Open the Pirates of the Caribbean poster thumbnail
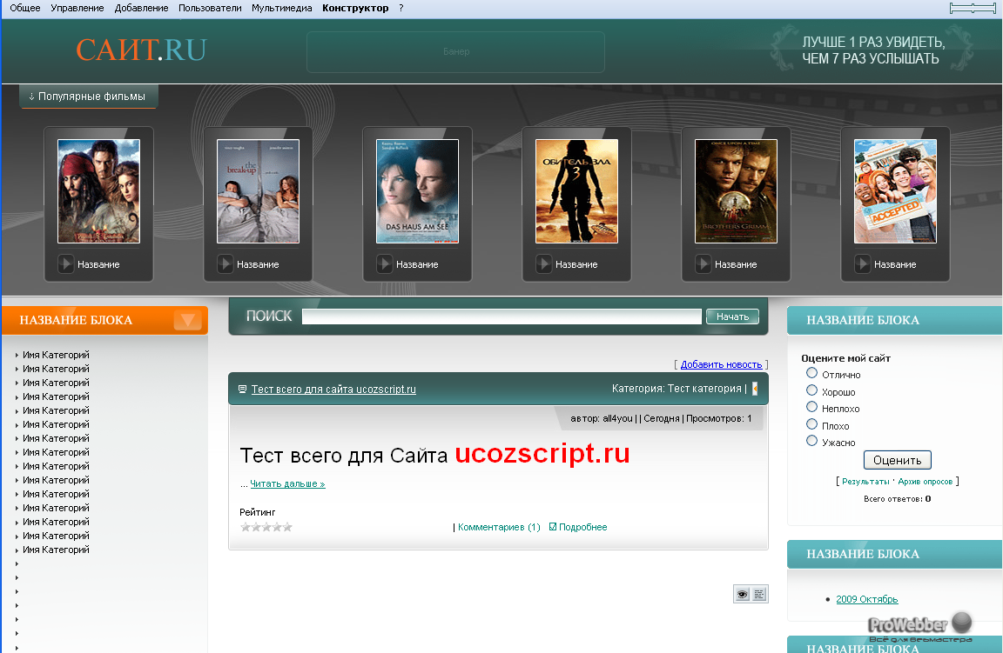1003x653 pixels. point(98,191)
